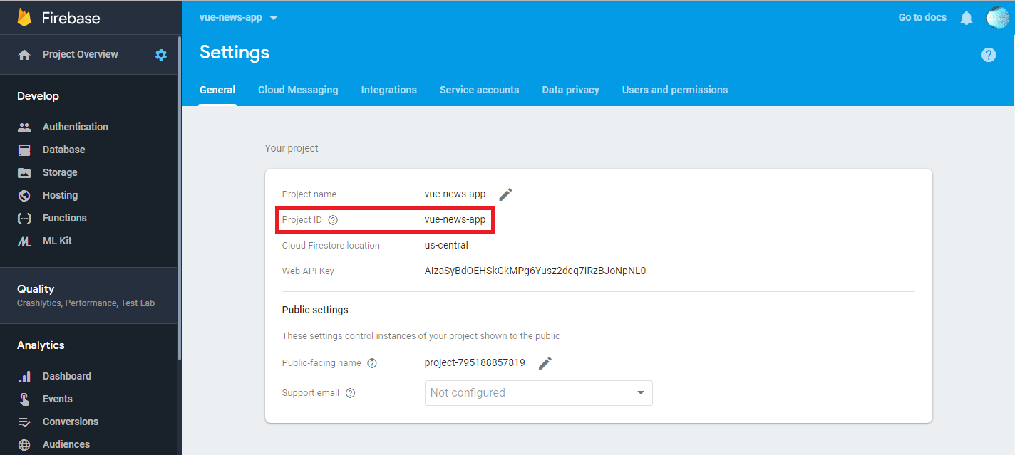
Task: Open the project settings gear icon
Action: tap(161, 53)
